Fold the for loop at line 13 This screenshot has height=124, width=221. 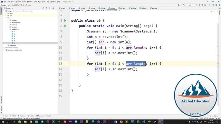(x=70, y=64)
